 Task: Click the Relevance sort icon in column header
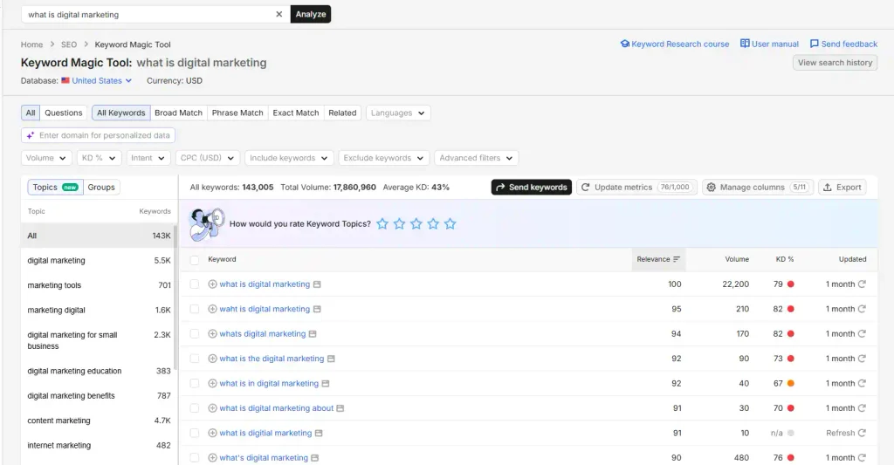point(677,259)
